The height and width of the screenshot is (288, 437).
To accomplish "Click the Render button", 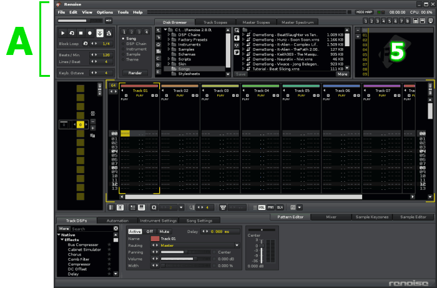I will click(x=135, y=72).
